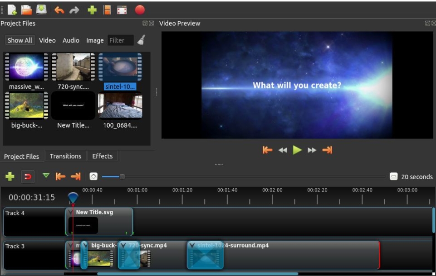This screenshot has height=276, width=436.
Task: Switch to the Effects tab
Action: 102,156
